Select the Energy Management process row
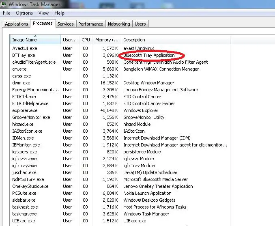Image resolution: width=275 pixels, height=226 pixels. 120,90
